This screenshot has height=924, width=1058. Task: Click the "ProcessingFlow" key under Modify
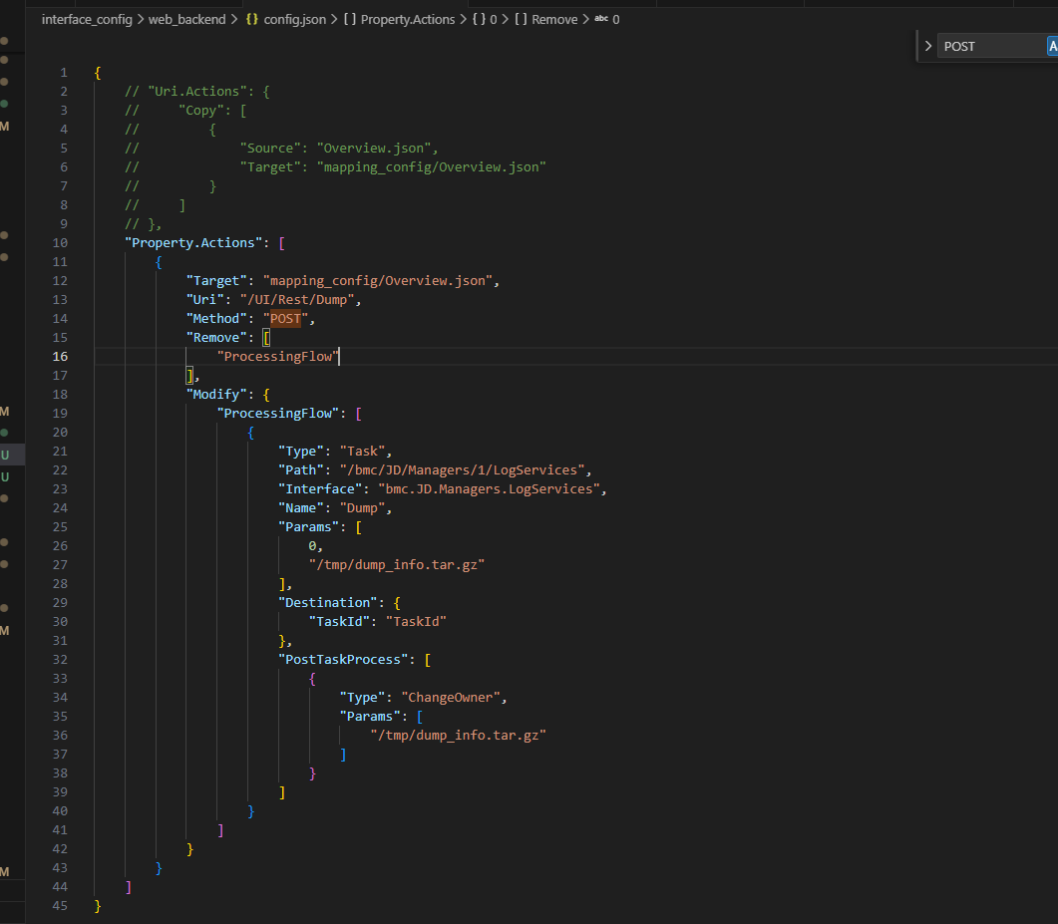coord(281,414)
